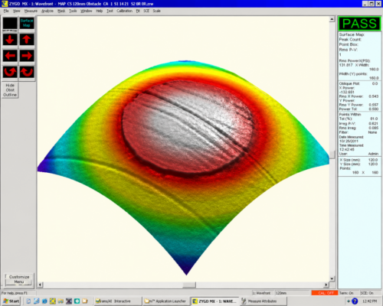
Task: Click the green PASS indicator
Action: click(x=359, y=24)
